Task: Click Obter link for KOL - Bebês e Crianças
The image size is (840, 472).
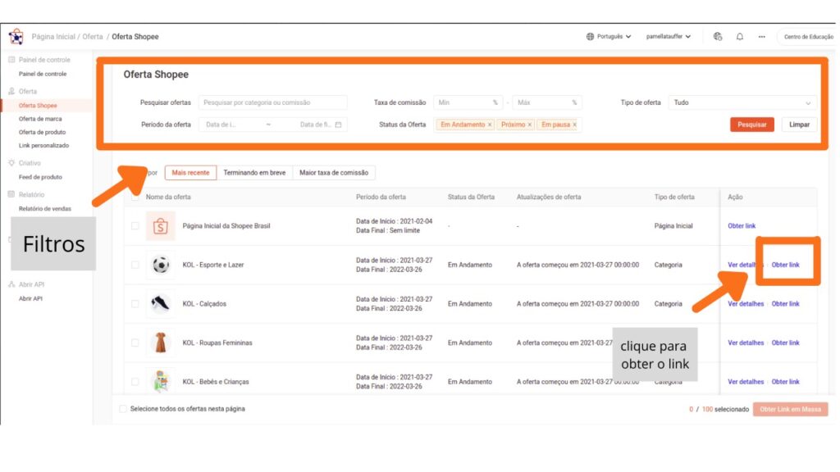Action: [785, 382]
